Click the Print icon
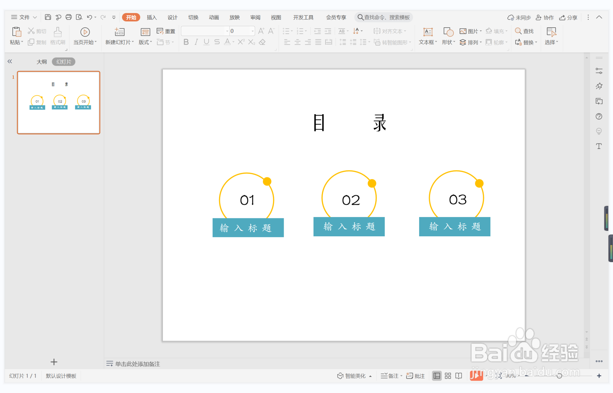The image size is (613, 393). tap(68, 17)
